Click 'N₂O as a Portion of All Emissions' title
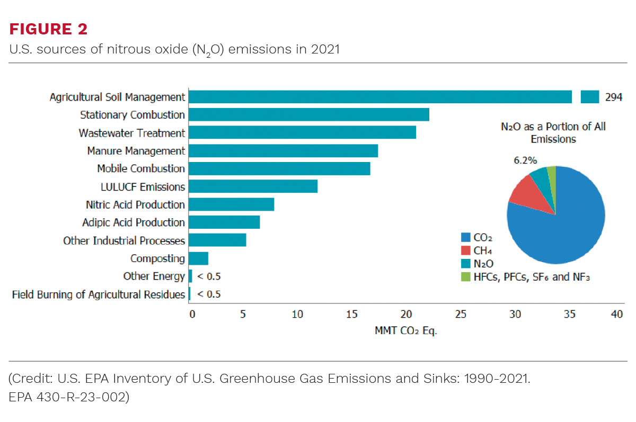Screen dimensions: 636x422 coord(553,132)
